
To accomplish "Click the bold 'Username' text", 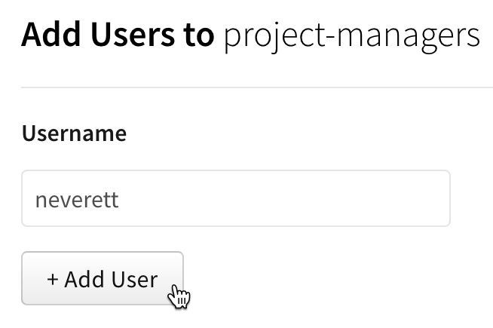I will pyautogui.click(x=74, y=134).
